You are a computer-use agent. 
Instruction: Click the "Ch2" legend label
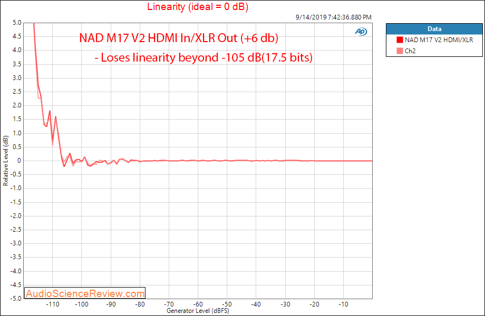pos(410,51)
